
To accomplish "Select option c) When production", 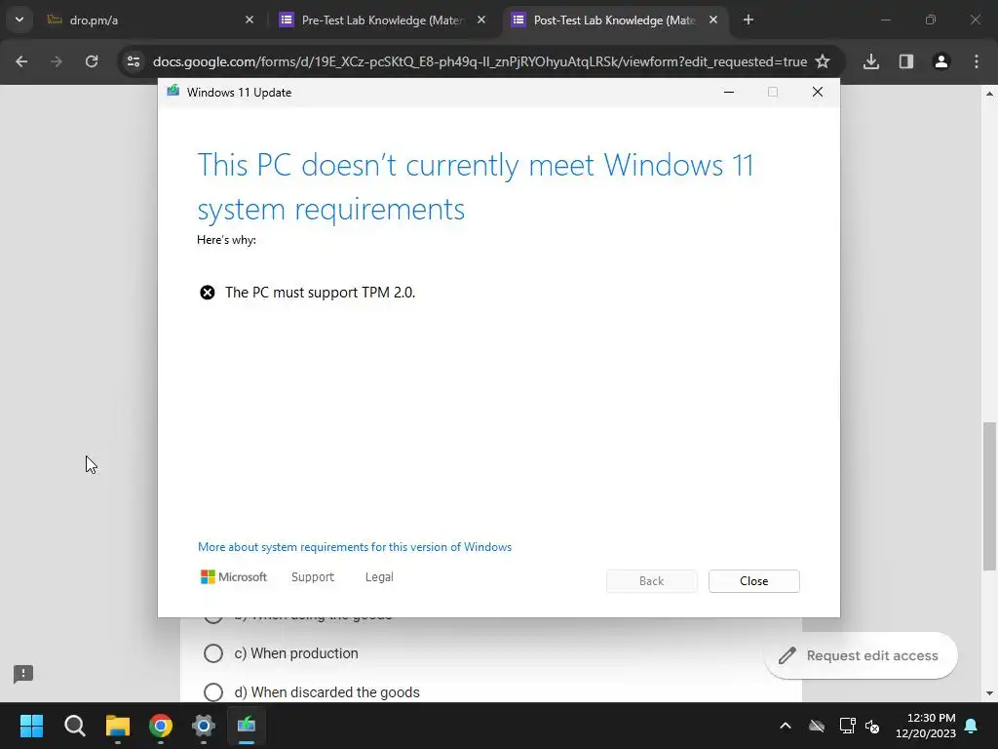I will [x=213, y=653].
